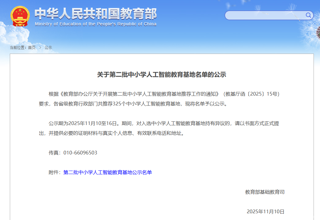Click the 附件 label before the link
This screenshot has height=220, width=320.
[54, 173]
